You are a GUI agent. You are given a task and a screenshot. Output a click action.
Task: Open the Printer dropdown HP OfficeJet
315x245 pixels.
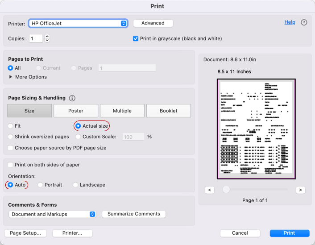point(78,23)
